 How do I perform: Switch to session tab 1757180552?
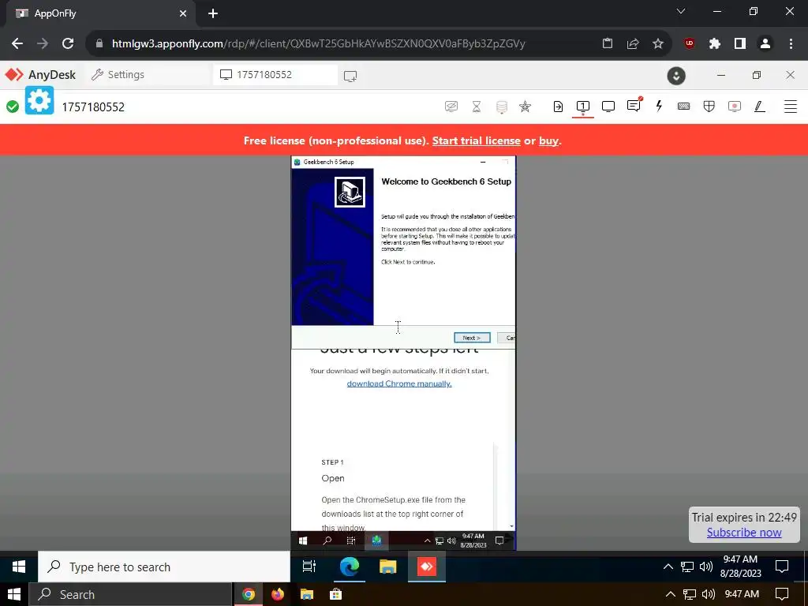click(x=275, y=75)
